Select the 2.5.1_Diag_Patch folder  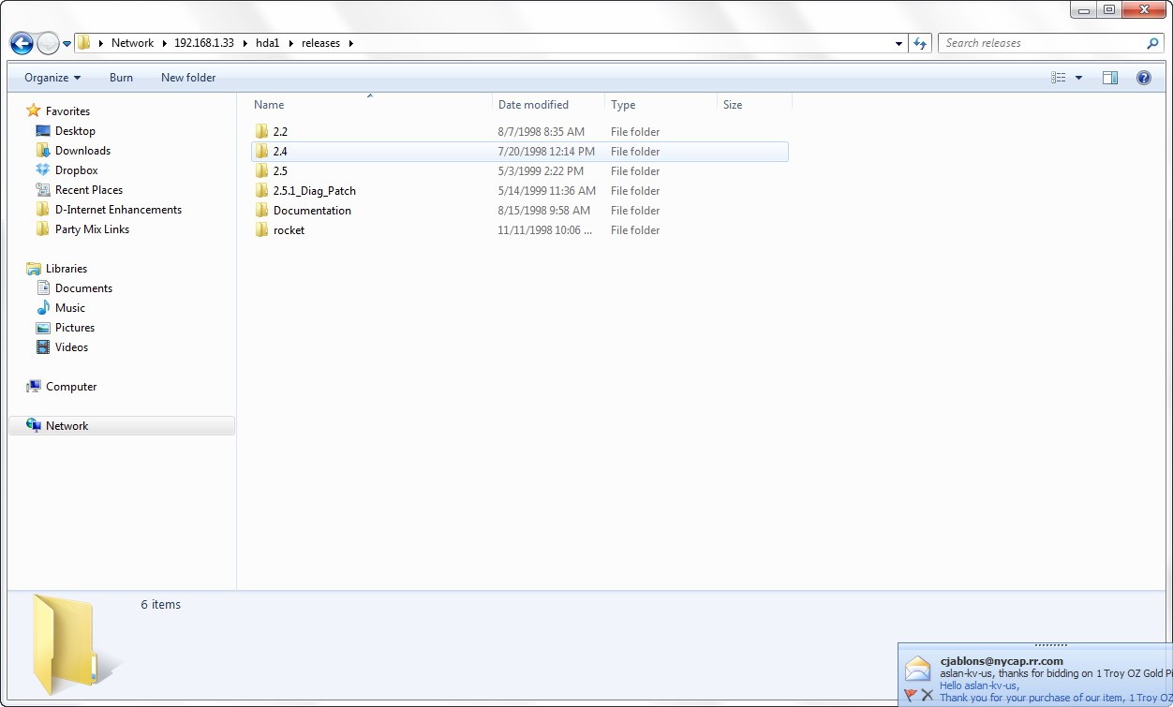pyautogui.click(x=314, y=191)
